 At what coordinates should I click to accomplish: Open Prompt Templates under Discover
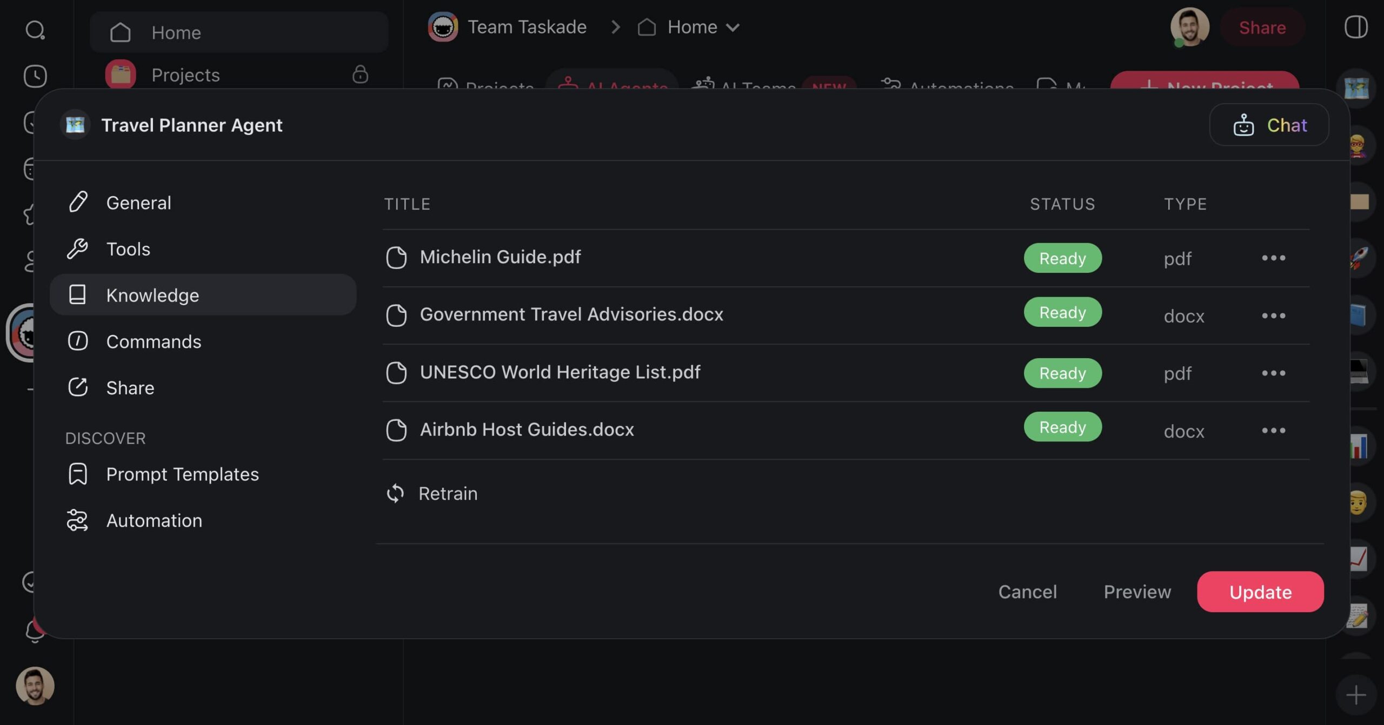(182, 474)
